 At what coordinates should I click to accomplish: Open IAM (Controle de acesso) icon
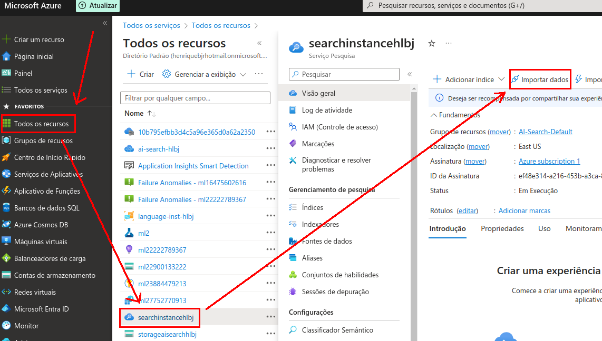point(293,127)
